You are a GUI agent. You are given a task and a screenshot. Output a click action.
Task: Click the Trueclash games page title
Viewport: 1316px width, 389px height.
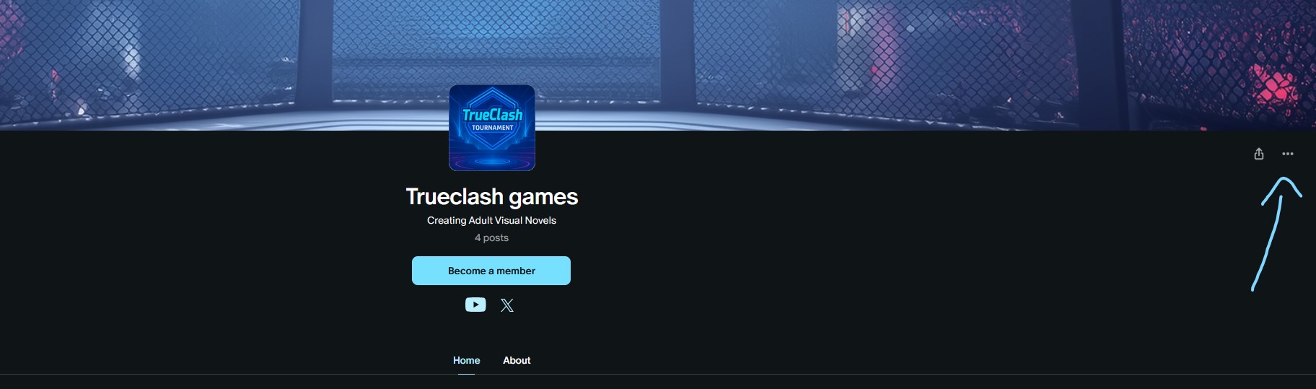coord(492,196)
